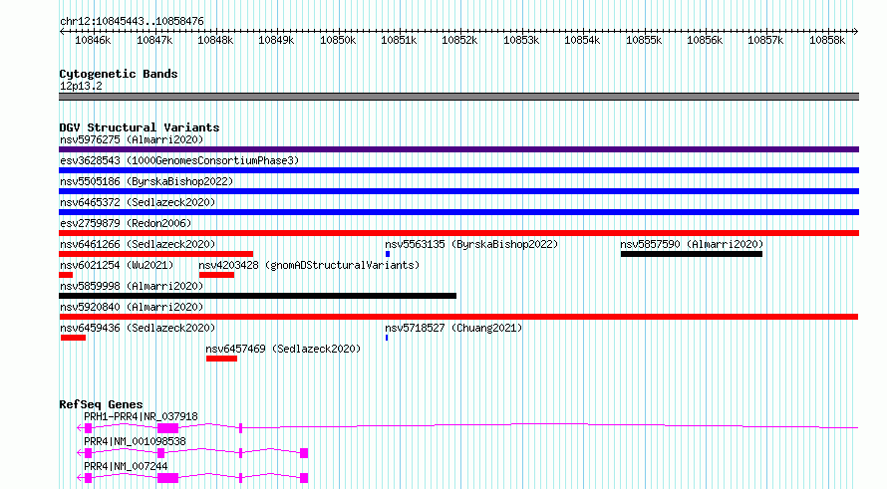Viewport: 887px width, 489px height.
Task: Click the 10850k ruler position
Action: (338, 40)
